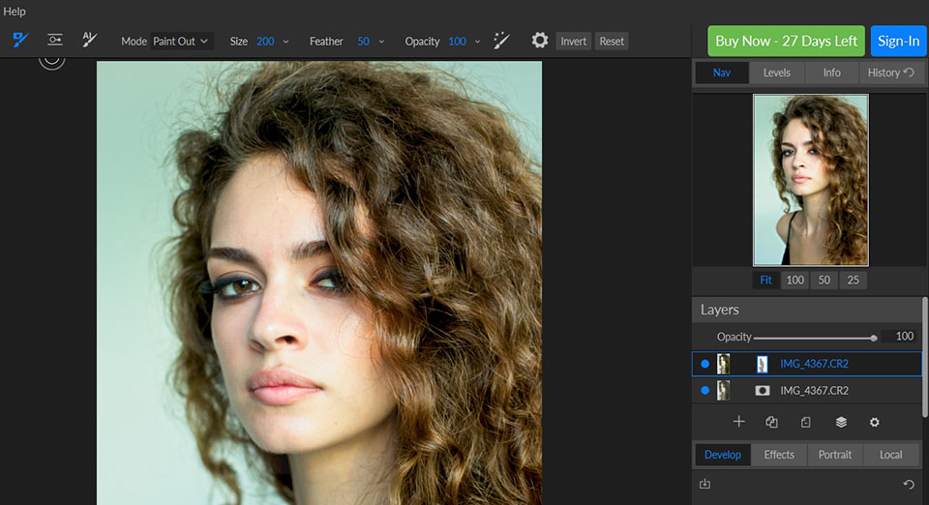Click the Feather value 50
The image size is (929, 505).
tap(363, 42)
